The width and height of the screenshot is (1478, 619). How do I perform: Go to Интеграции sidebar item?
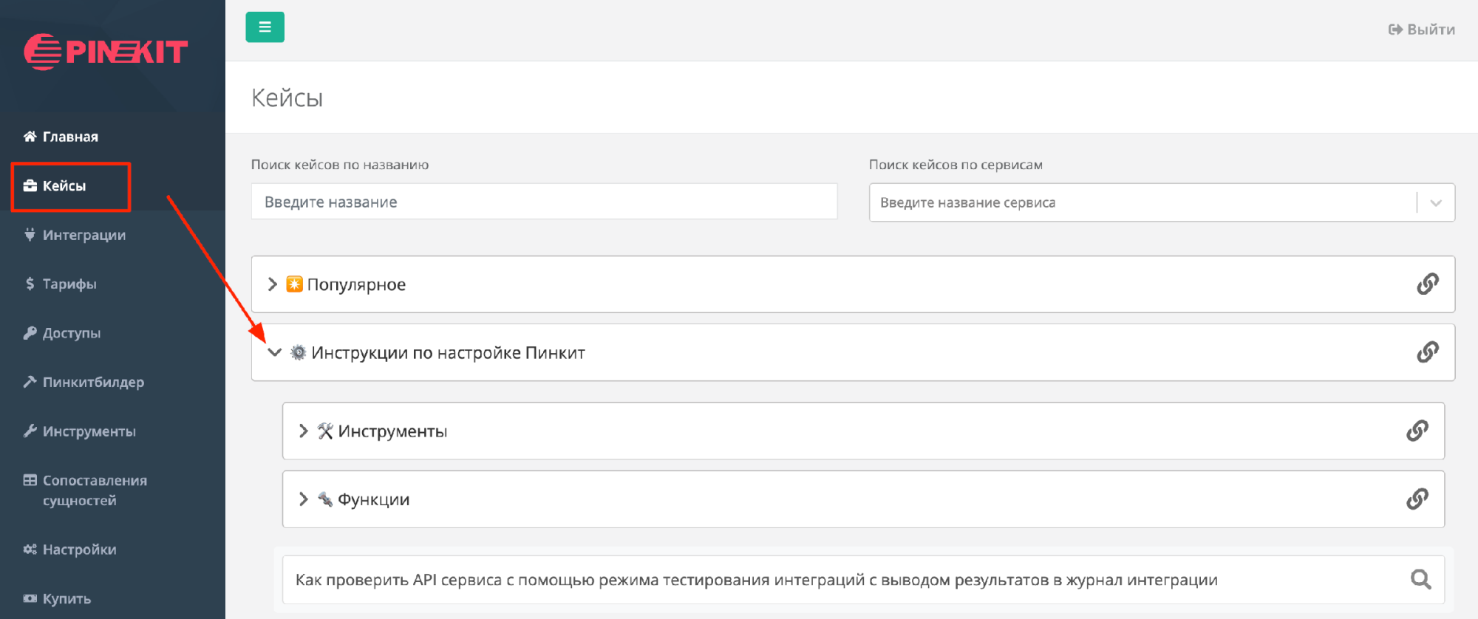[x=84, y=235]
